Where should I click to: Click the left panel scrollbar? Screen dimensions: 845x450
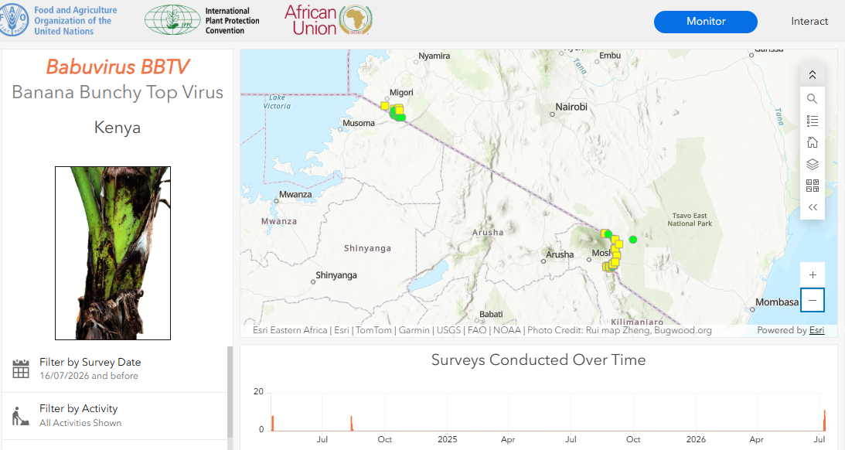[x=230, y=392]
